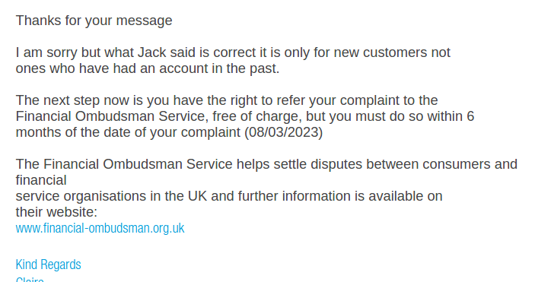Click "service organisations in the UK" text
The height and width of the screenshot is (282, 535).
(x=111, y=196)
